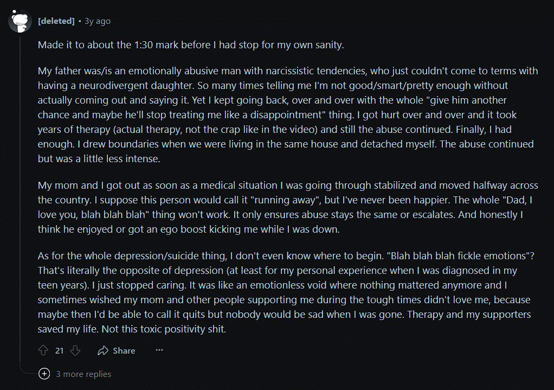This screenshot has height=390, width=554.
Task: Downvote the comment with the down arrow
Action: tap(75, 350)
